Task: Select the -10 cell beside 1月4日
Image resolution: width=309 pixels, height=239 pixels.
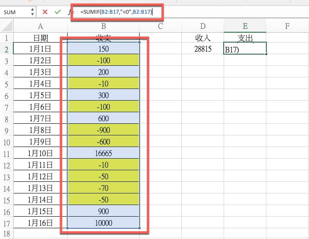Action: 103,83
